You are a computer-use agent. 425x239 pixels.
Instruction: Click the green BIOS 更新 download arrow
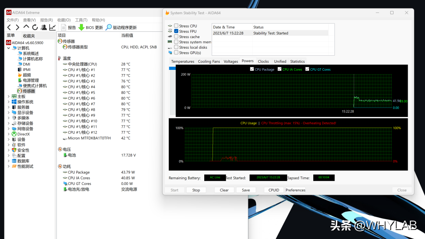pyautogui.click(x=81, y=27)
